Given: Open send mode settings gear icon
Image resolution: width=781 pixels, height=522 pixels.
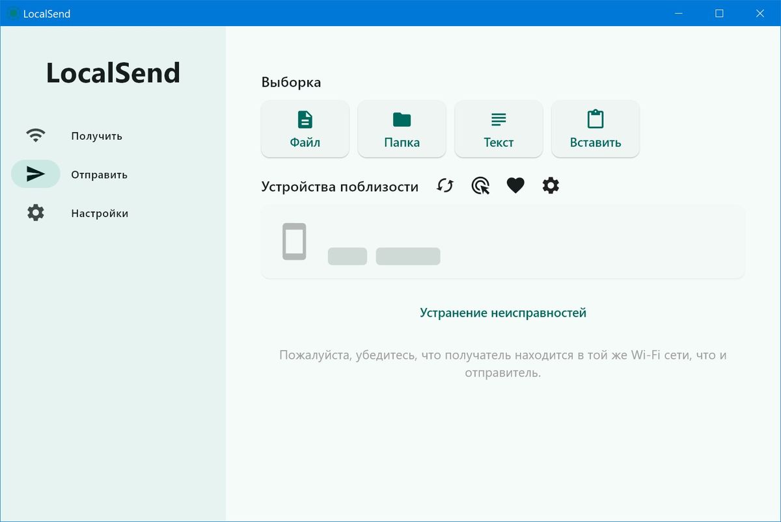Looking at the screenshot, I should pos(551,186).
